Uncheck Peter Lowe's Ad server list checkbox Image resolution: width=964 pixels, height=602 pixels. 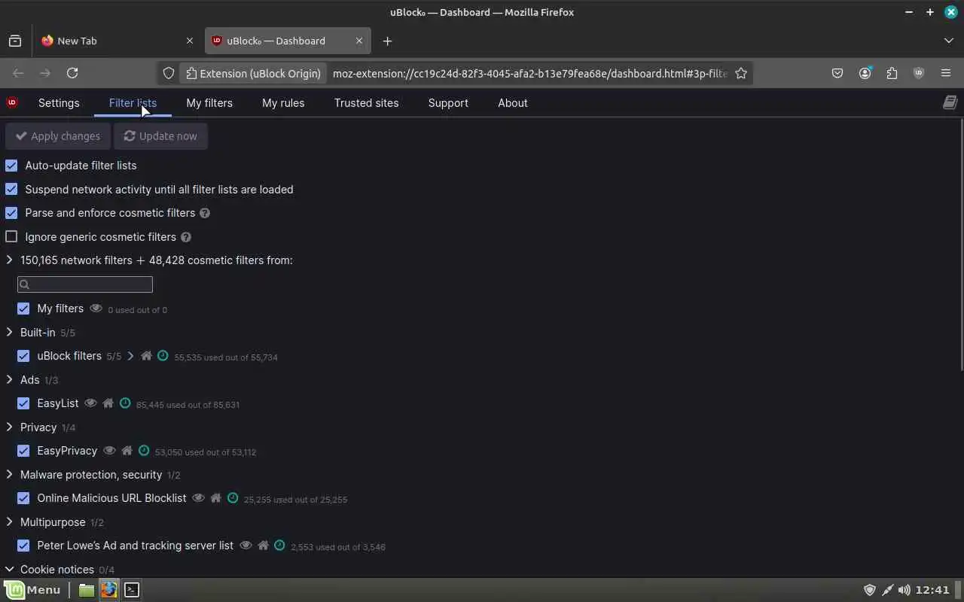click(23, 546)
